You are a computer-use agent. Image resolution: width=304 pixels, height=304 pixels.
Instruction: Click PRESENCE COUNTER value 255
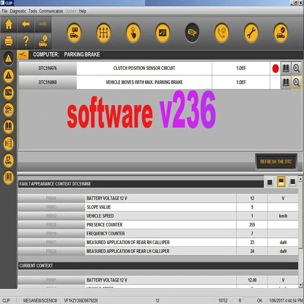(252, 225)
